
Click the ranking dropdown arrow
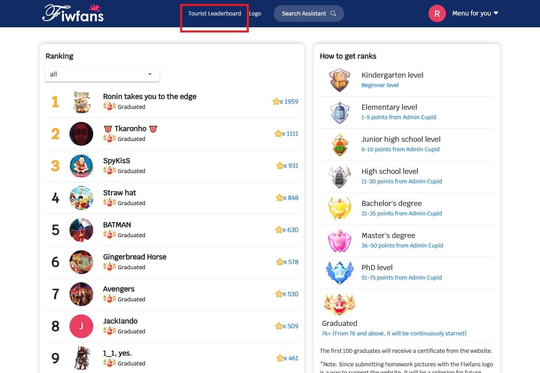pos(150,74)
